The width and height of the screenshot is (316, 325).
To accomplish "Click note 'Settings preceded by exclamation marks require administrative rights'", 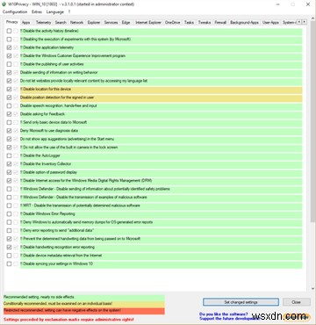I will click(68, 320).
